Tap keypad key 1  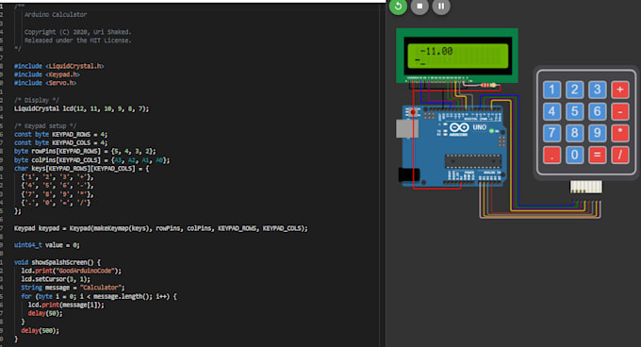[x=551, y=90]
